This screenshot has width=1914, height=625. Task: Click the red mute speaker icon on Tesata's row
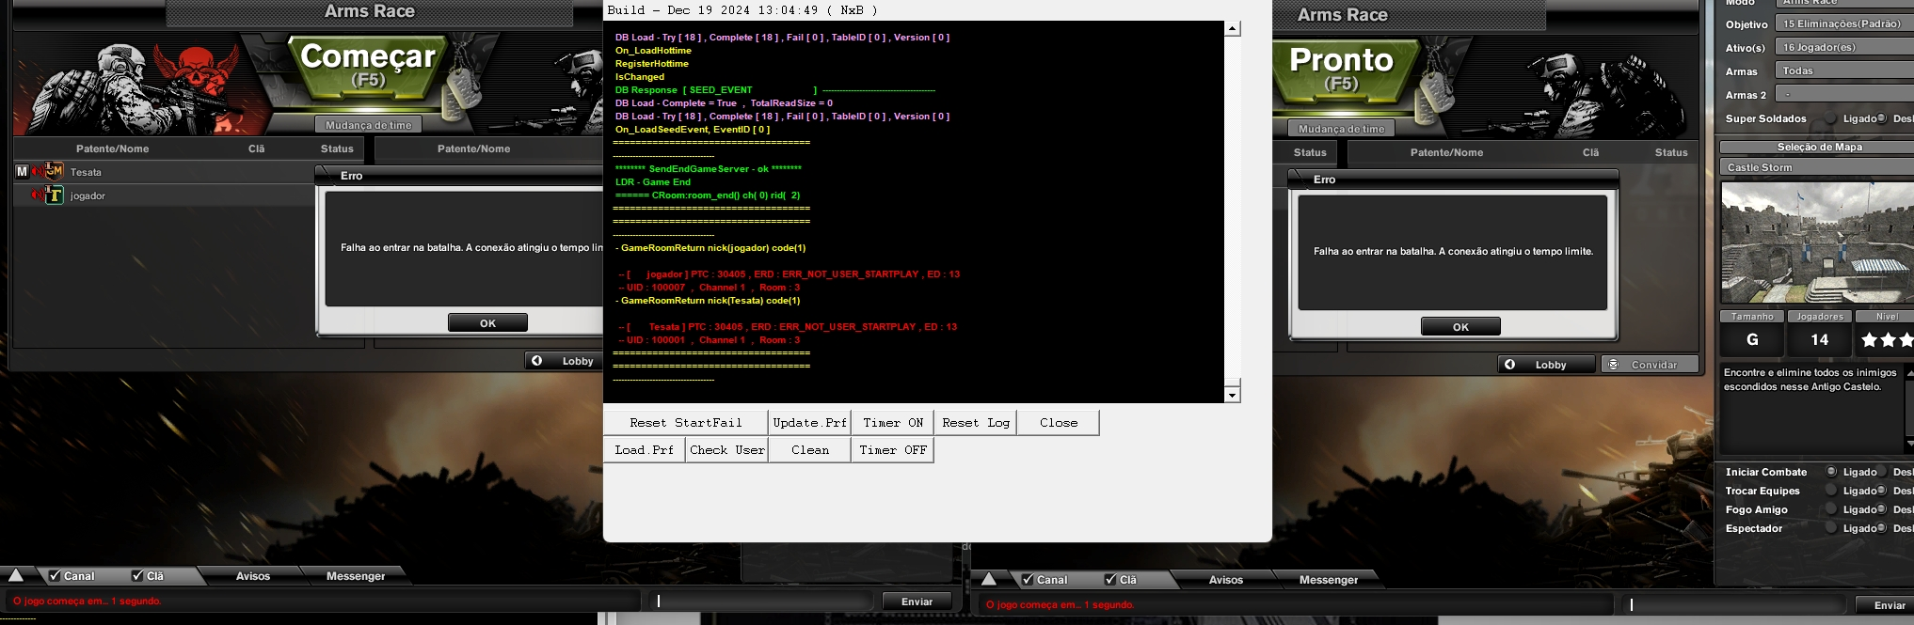[38, 171]
